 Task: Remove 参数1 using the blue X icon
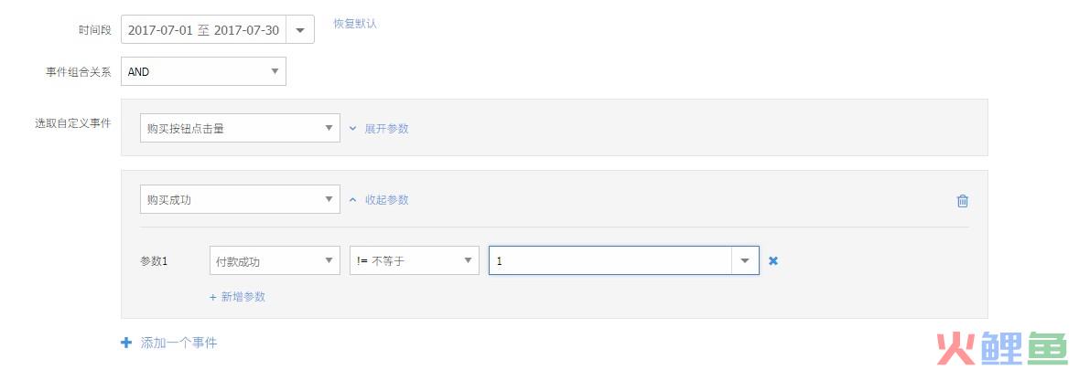tap(773, 261)
